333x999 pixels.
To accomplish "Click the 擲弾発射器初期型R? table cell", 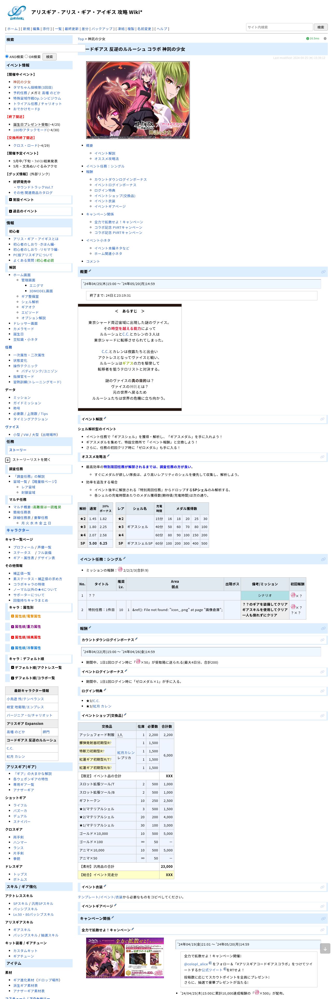I will tap(96, 743).
